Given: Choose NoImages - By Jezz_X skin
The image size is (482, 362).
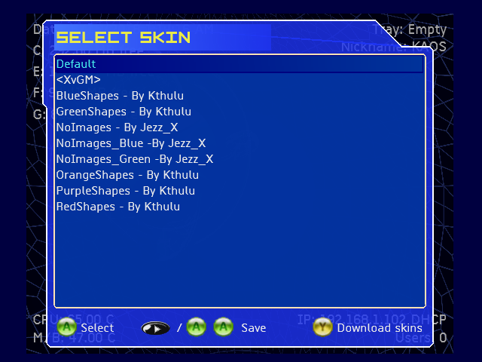Looking at the screenshot, I should pyautogui.click(x=117, y=127).
